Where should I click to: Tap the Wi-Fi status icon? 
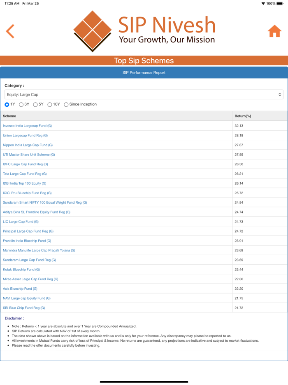coord(263,3)
